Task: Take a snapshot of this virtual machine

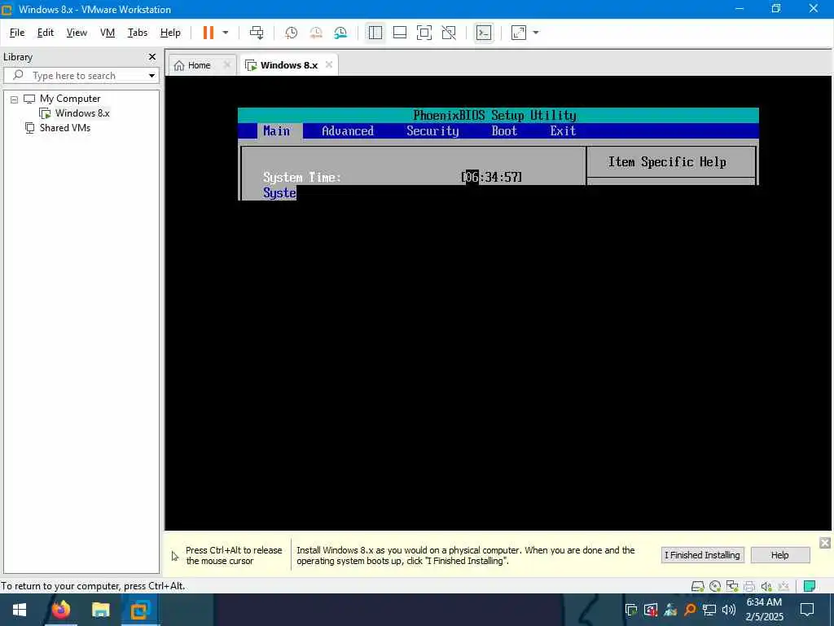Action: pyautogui.click(x=291, y=33)
